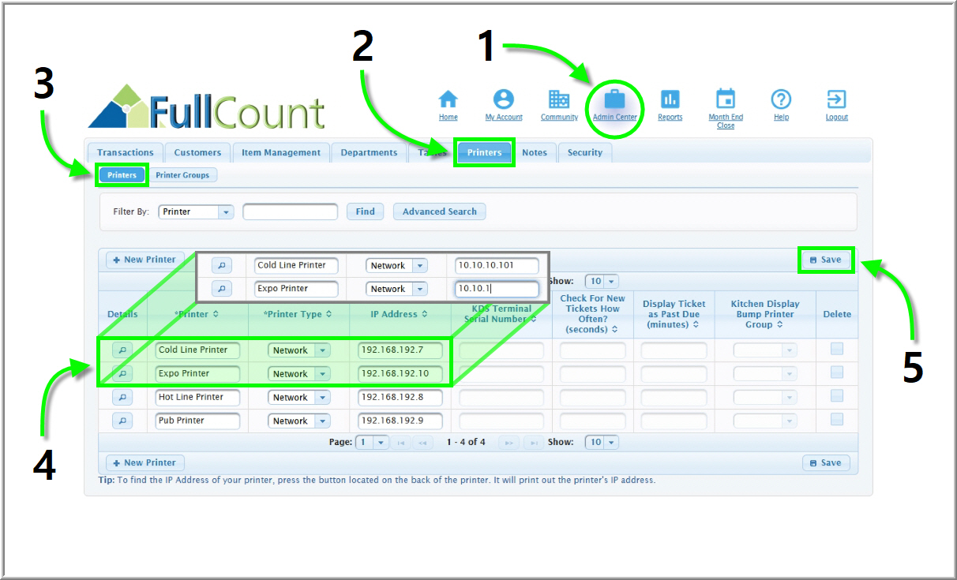
Task: Click the Pub Printer IP Address field
Action: 400,421
